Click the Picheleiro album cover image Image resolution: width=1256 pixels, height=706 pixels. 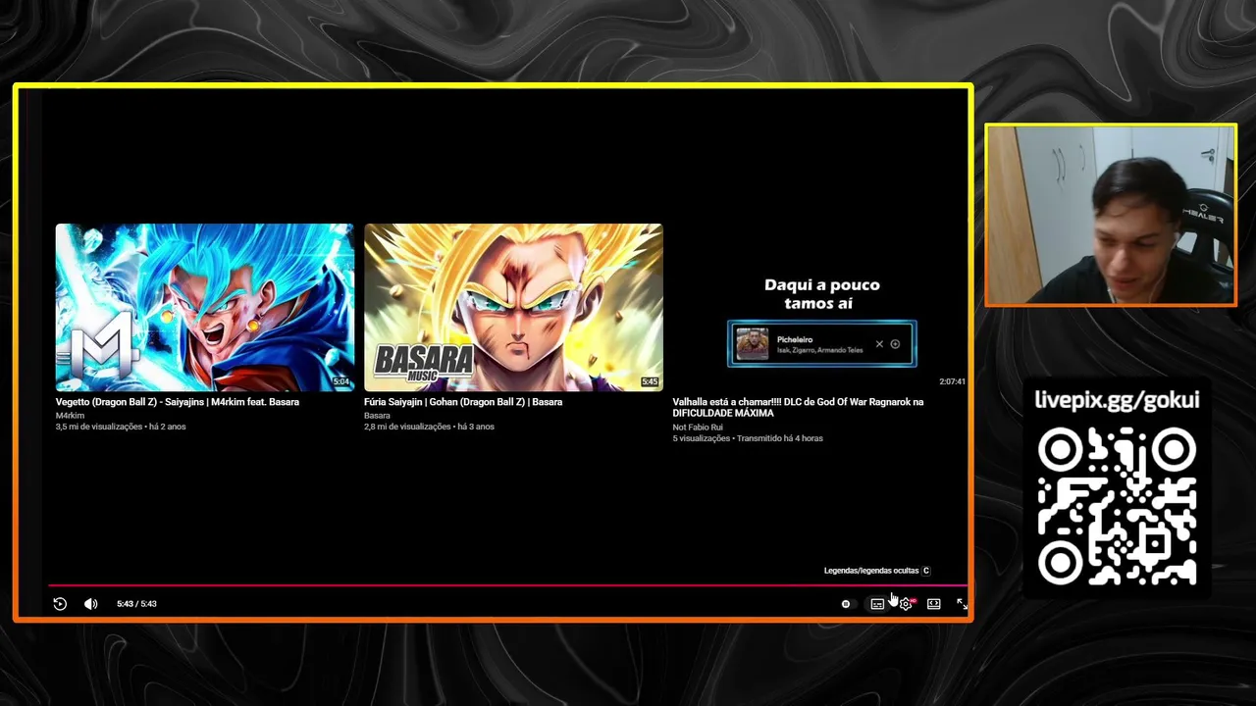click(753, 344)
